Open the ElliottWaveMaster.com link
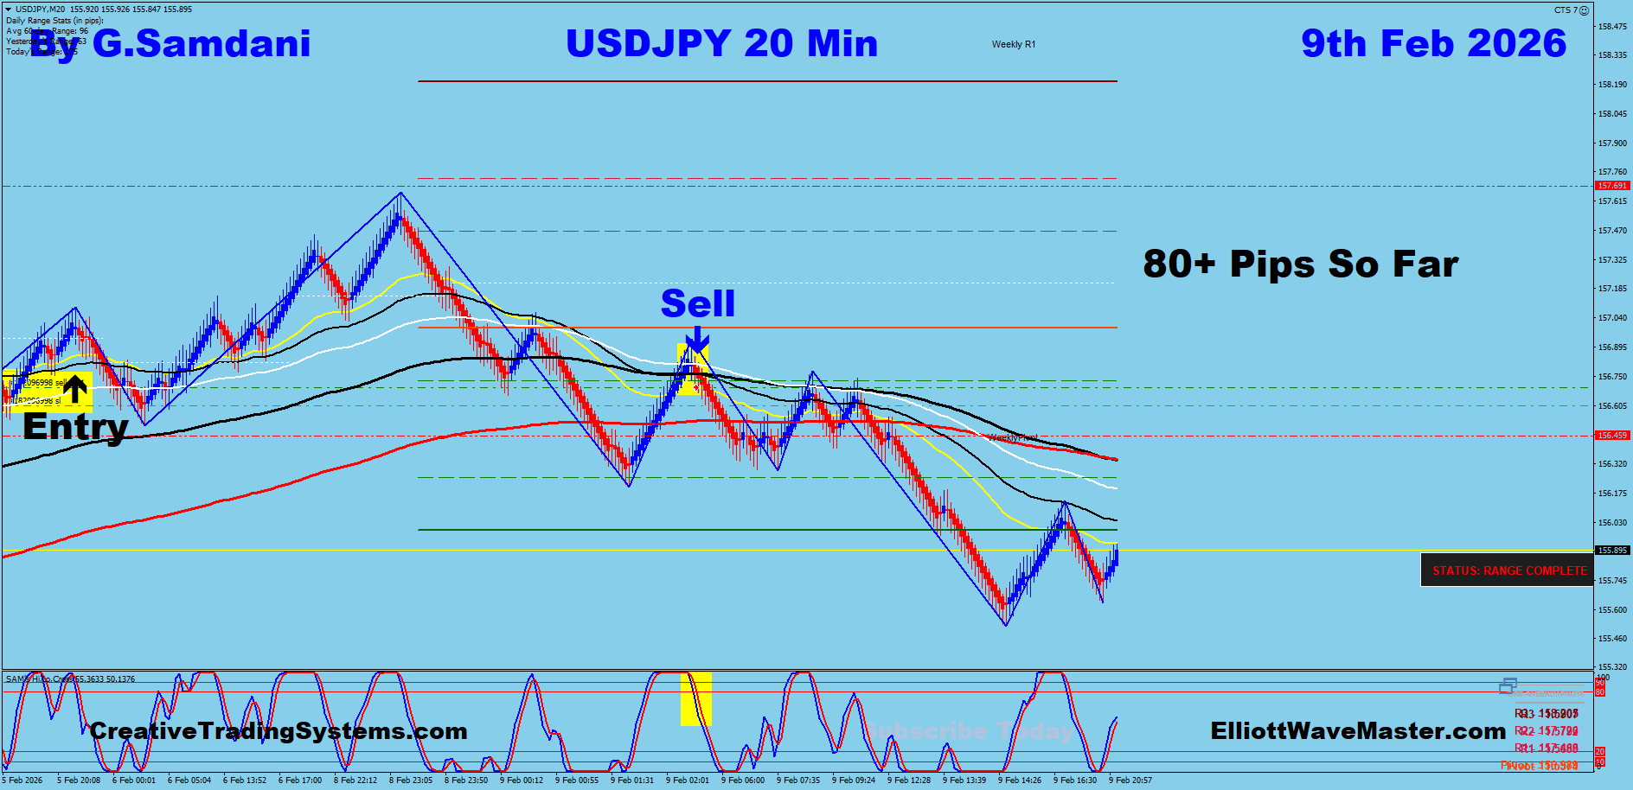The width and height of the screenshot is (1633, 790). [x=1358, y=731]
